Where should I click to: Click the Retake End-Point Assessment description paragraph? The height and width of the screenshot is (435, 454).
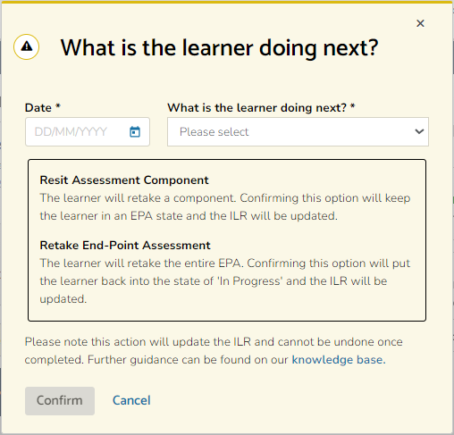tap(225, 281)
